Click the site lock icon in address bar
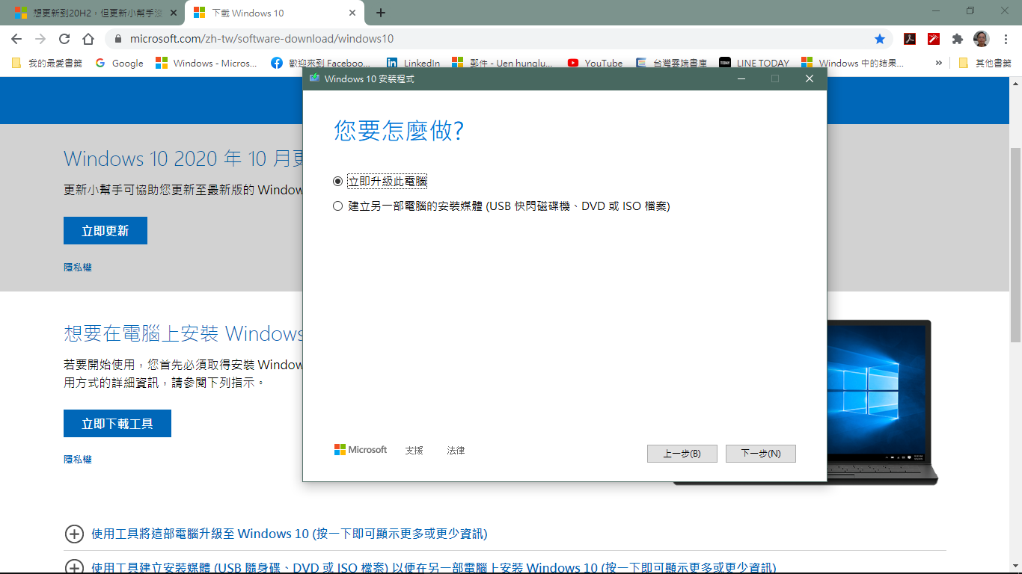 (117, 39)
